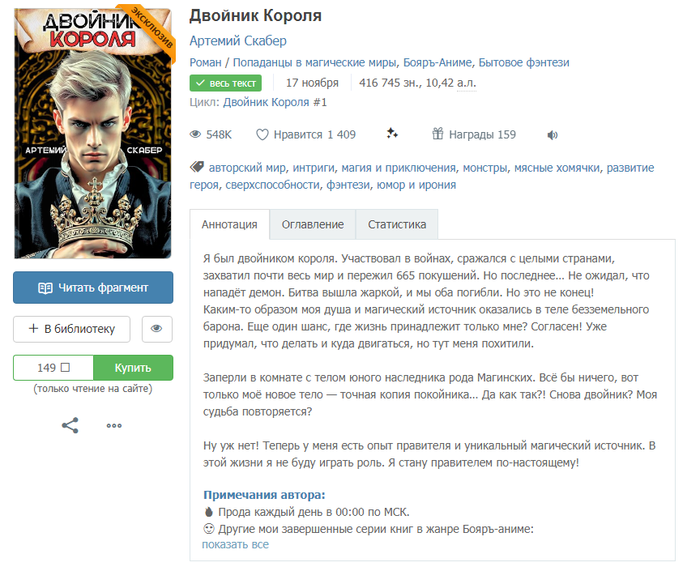Open the three-dots more options menu
Image resolution: width=687 pixels, height=571 pixels.
(x=114, y=425)
